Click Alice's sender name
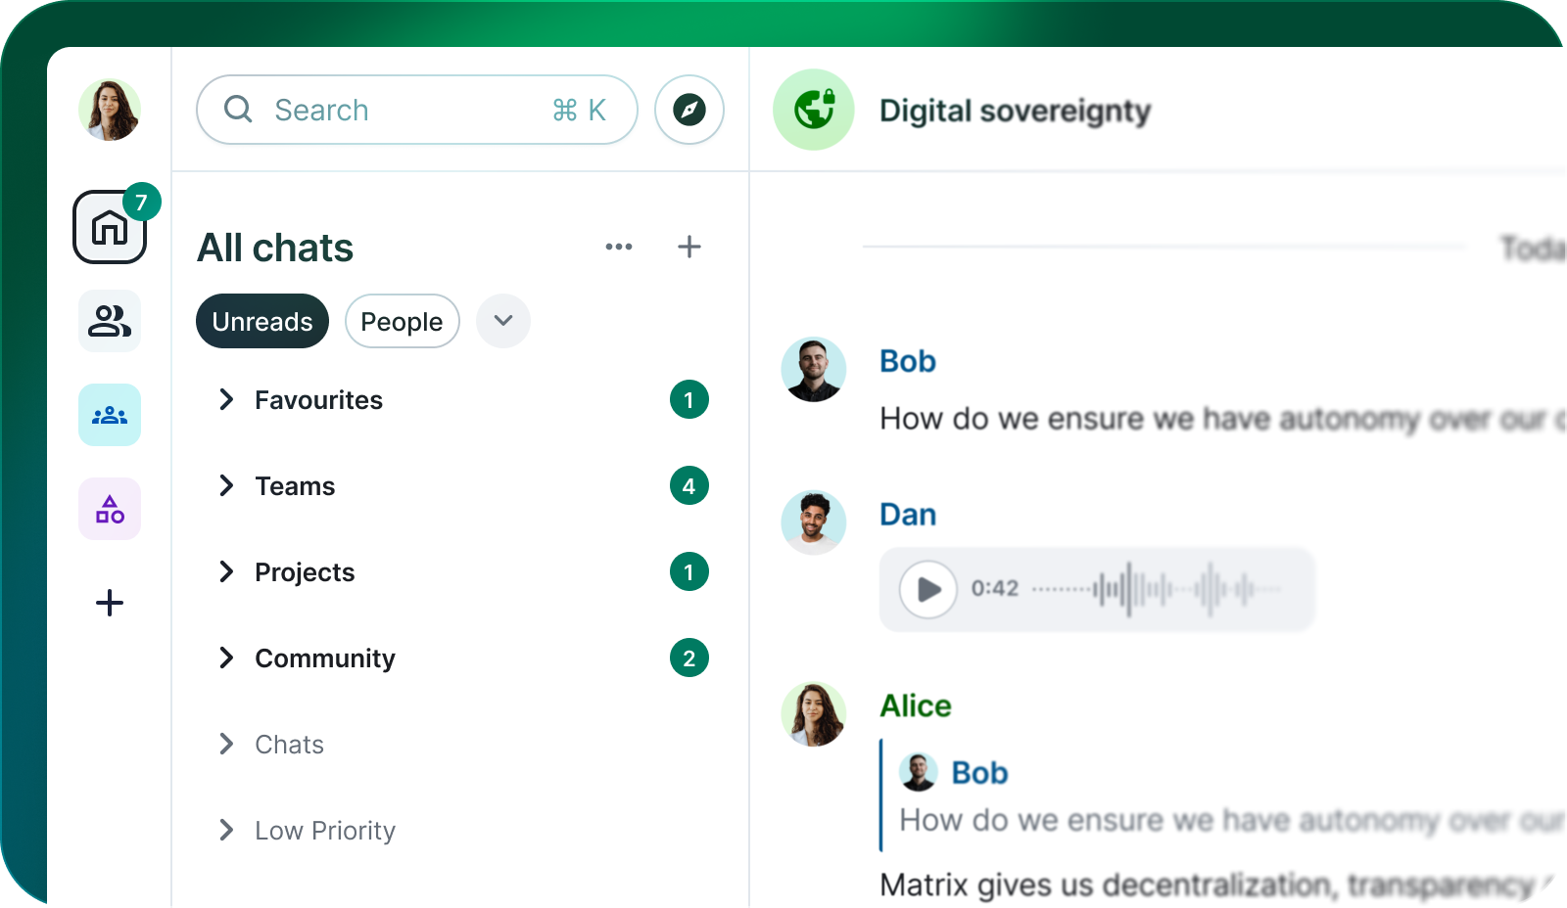This screenshot has width=1567, height=908. [916, 705]
